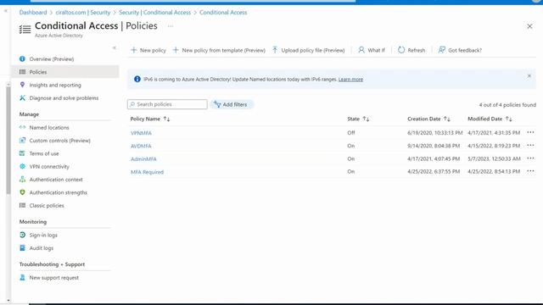
Task: Dismiss the IPv6 information banner
Action: pyautogui.click(x=529, y=75)
